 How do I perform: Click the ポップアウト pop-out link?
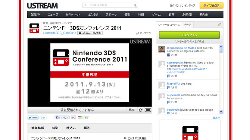pyautogui.click(x=144, y=33)
